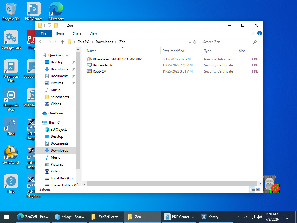Expand address bar history dropdown
This screenshot has width=297, height=223.
[x=190, y=42]
